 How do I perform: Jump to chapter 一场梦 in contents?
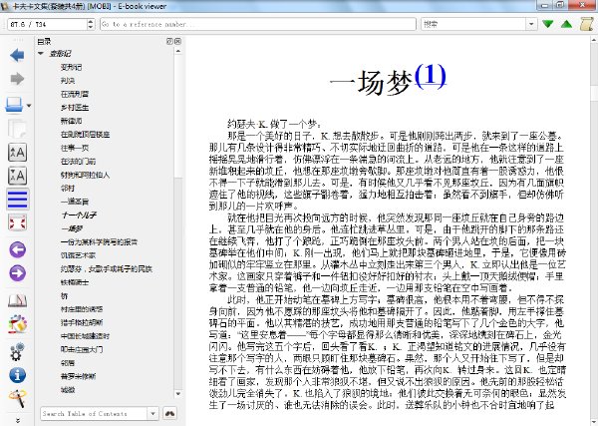[x=72, y=228]
